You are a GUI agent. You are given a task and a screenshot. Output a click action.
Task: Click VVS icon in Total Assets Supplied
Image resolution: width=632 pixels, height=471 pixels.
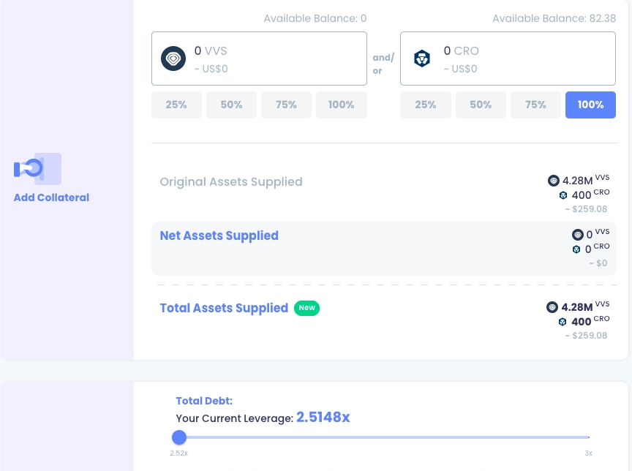coord(552,307)
